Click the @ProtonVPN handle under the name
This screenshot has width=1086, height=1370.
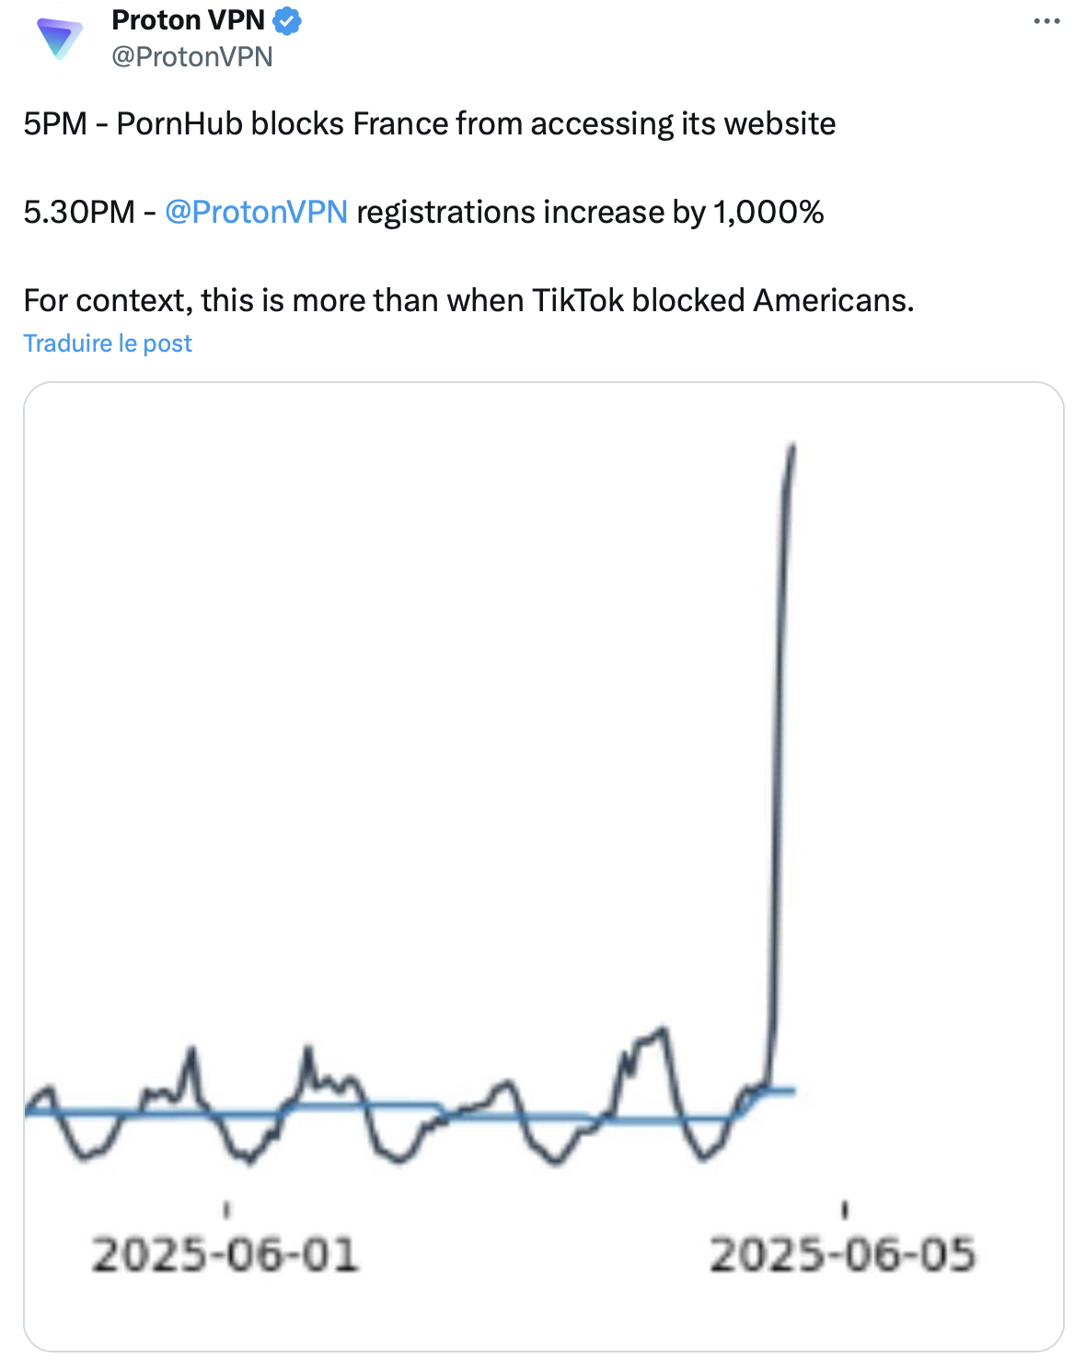[x=191, y=57]
